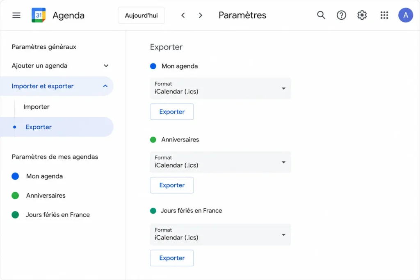Image resolution: width=420 pixels, height=280 pixels.
Task: Click Jours fériés en France export label
Action: [x=191, y=211]
